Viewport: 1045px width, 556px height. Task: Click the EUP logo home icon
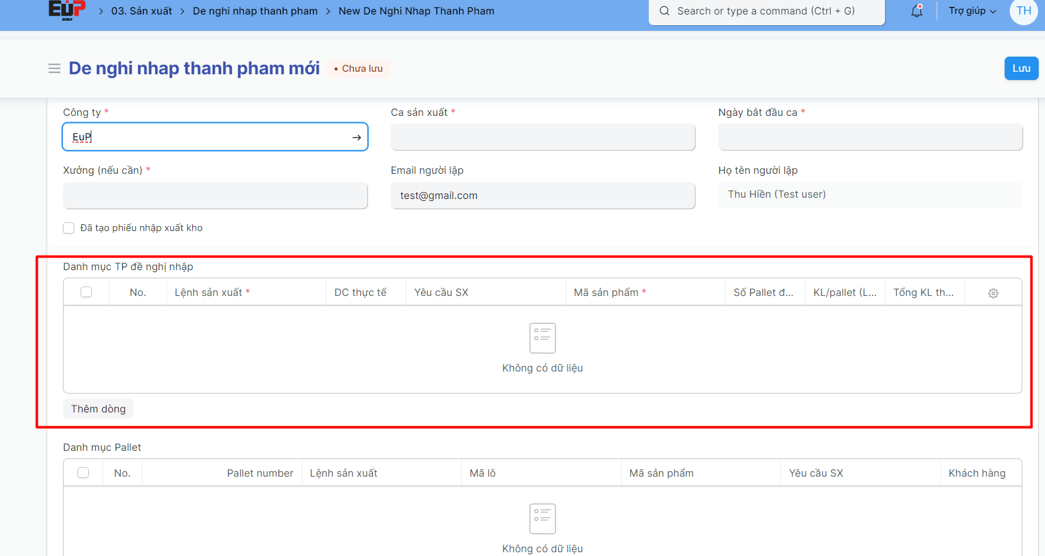pyautogui.click(x=66, y=10)
